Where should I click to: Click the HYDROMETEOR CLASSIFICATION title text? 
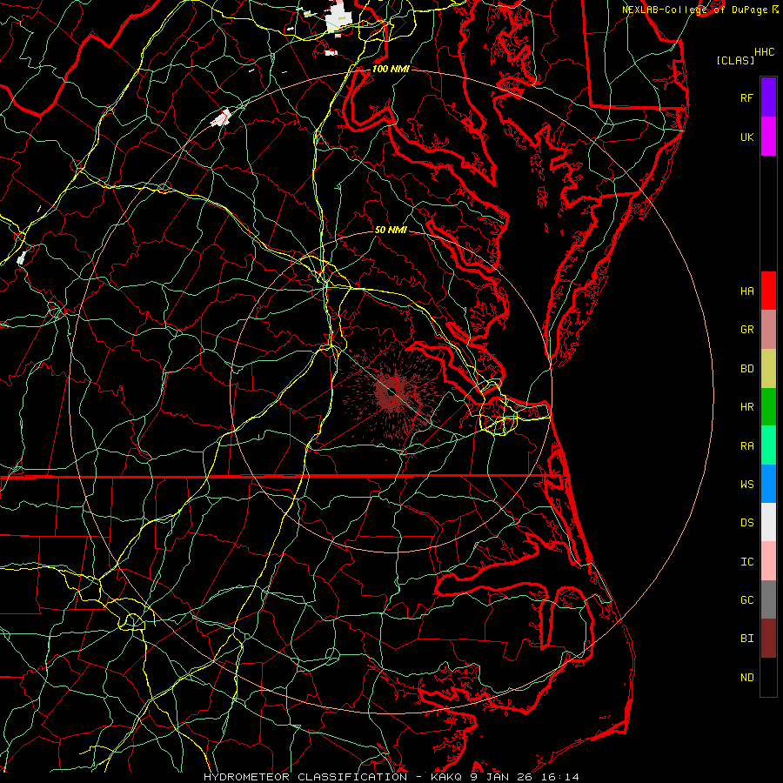tap(305, 777)
